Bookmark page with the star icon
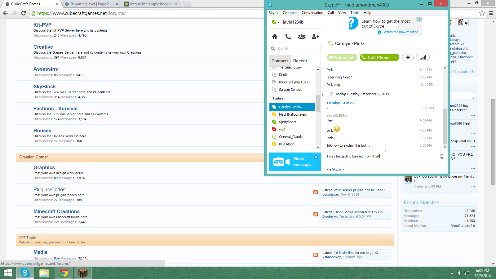Image resolution: width=496 pixels, height=279 pixels. pyautogui.click(x=482, y=13)
